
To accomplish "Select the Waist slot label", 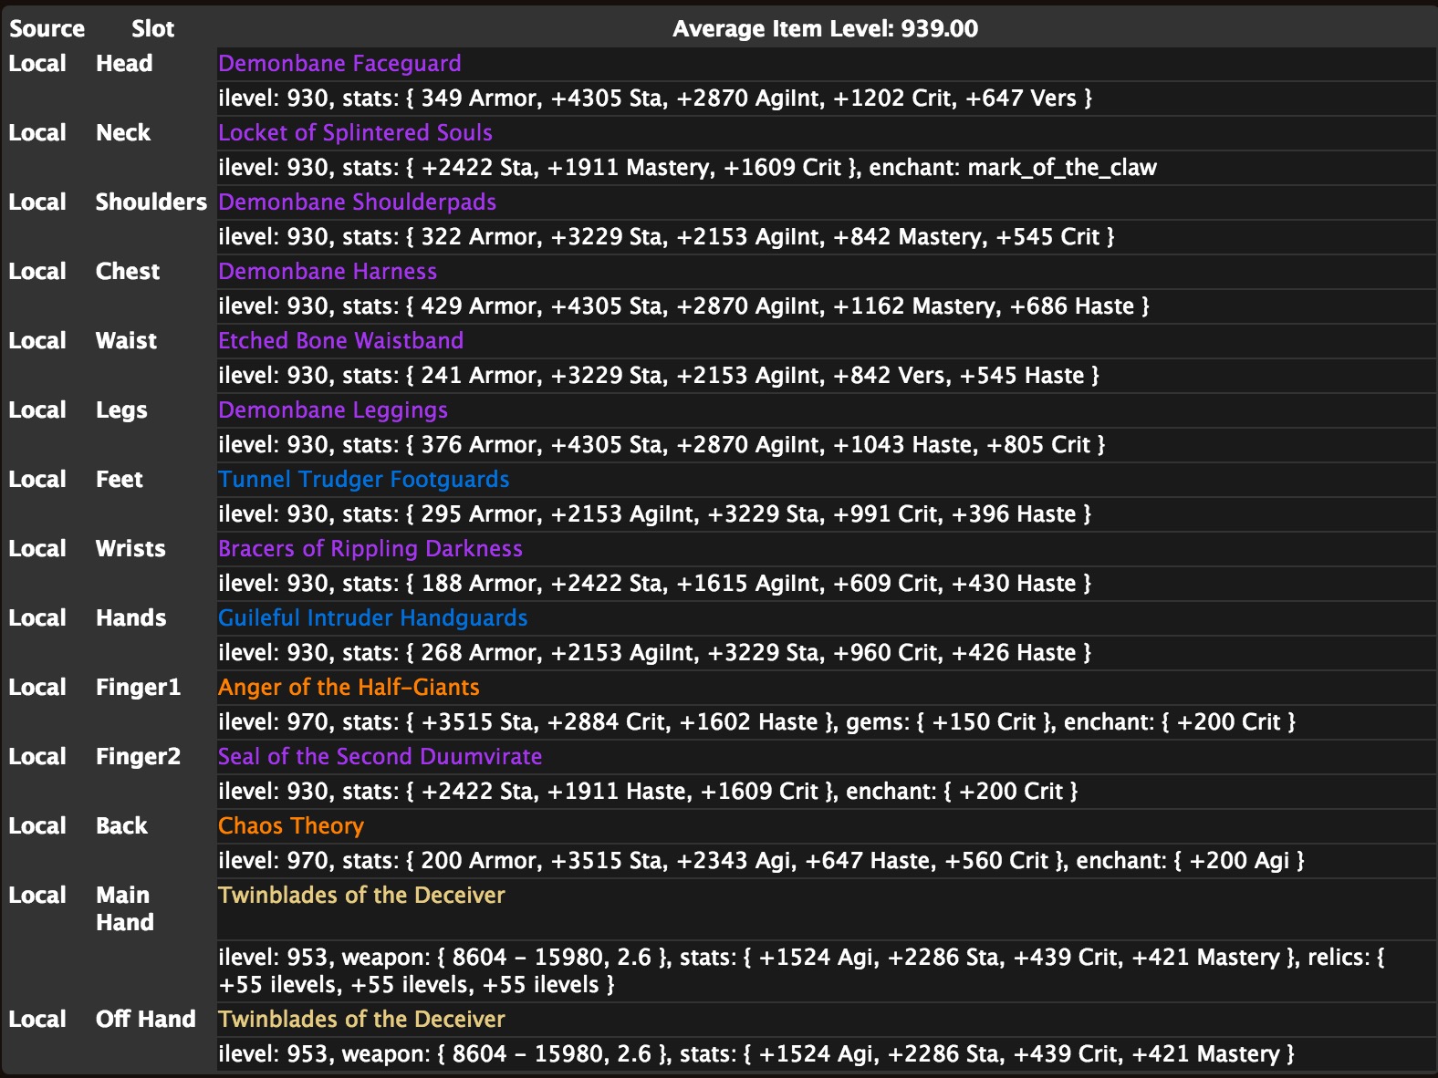I will click(126, 341).
